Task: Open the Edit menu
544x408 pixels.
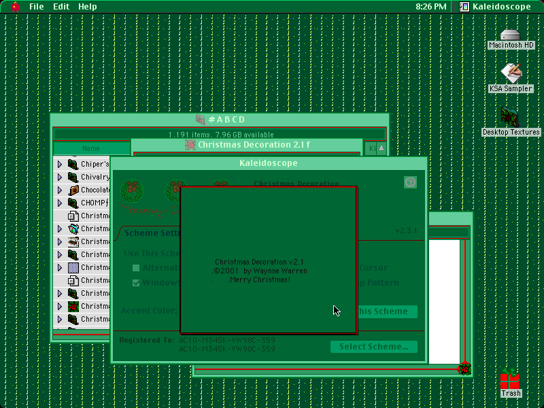Action: (x=61, y=7)
